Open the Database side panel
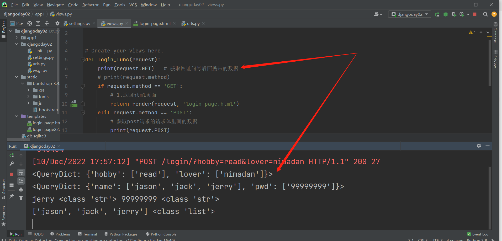This screenshot has height=241, width=502. (x=495, y=33)
